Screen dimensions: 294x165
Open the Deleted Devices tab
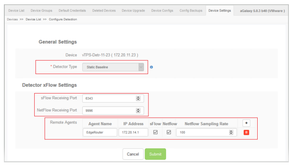click(x=104, y=10)
